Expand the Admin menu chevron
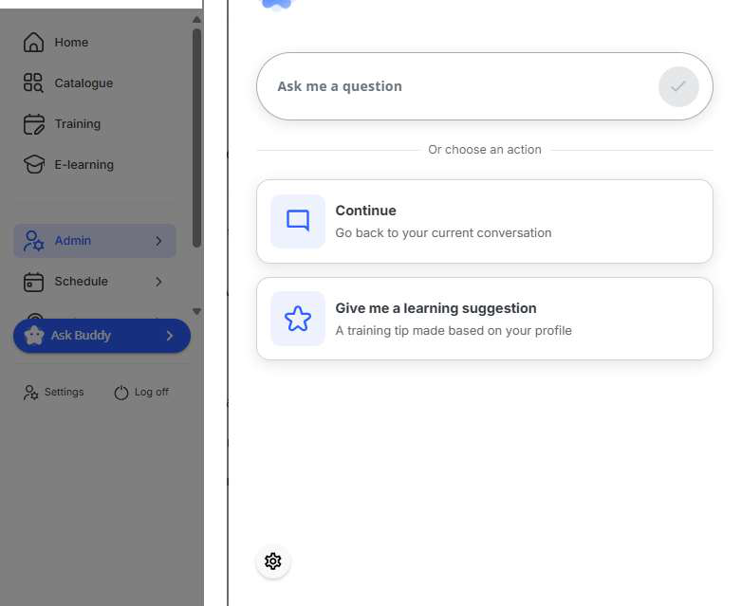This screenshot has width=741, height=606. pos(158,241)
